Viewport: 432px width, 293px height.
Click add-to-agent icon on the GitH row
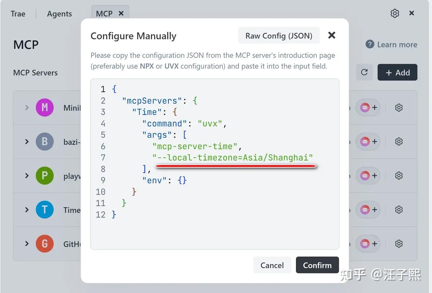368,244
